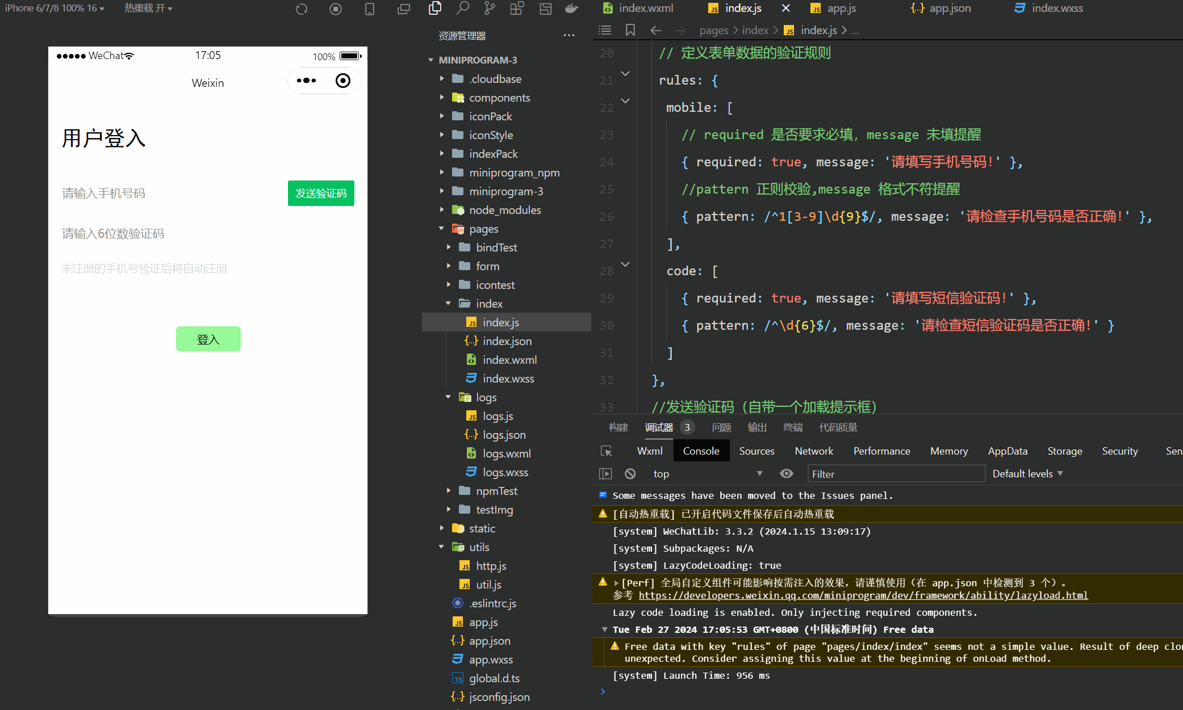Expand the utils folder in file tree
Screen dimensions: 1183x710
[x=440, y=547]
